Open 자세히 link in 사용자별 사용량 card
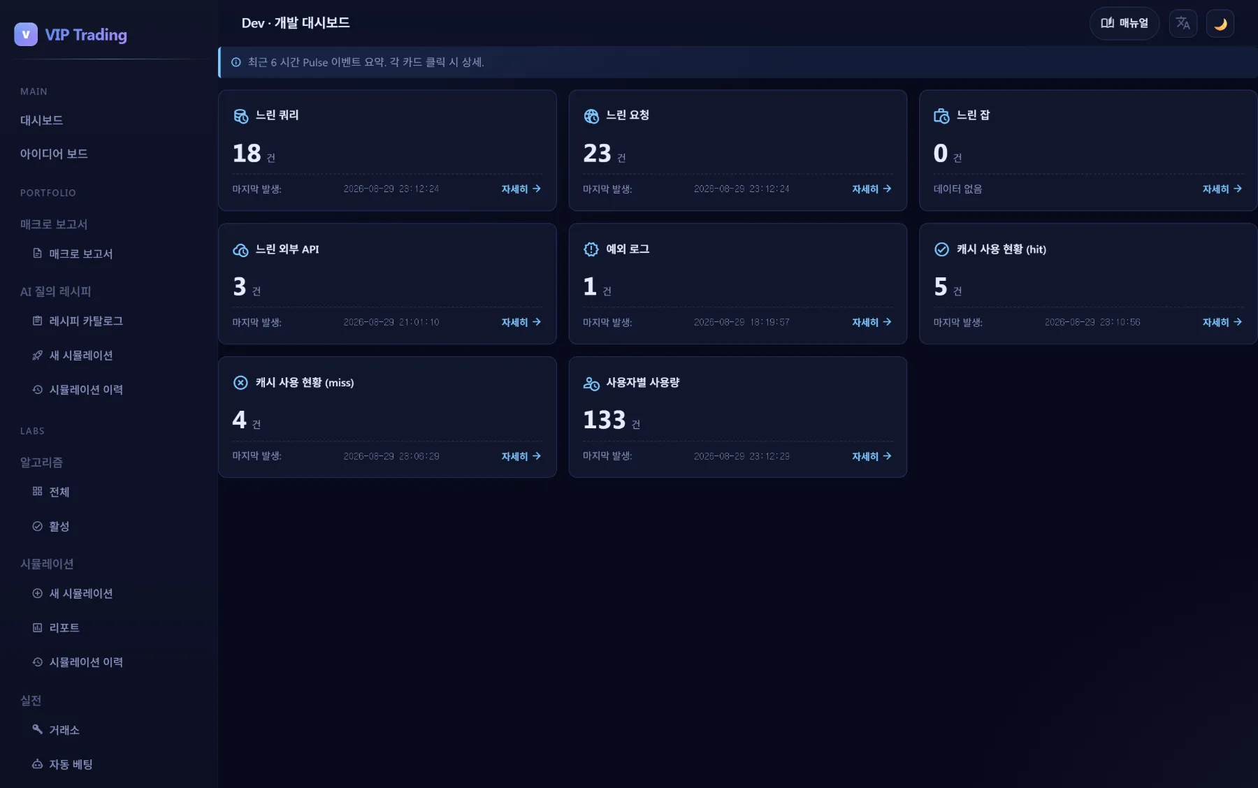This screenshot has height=788, width=1258. click(872, 456)
